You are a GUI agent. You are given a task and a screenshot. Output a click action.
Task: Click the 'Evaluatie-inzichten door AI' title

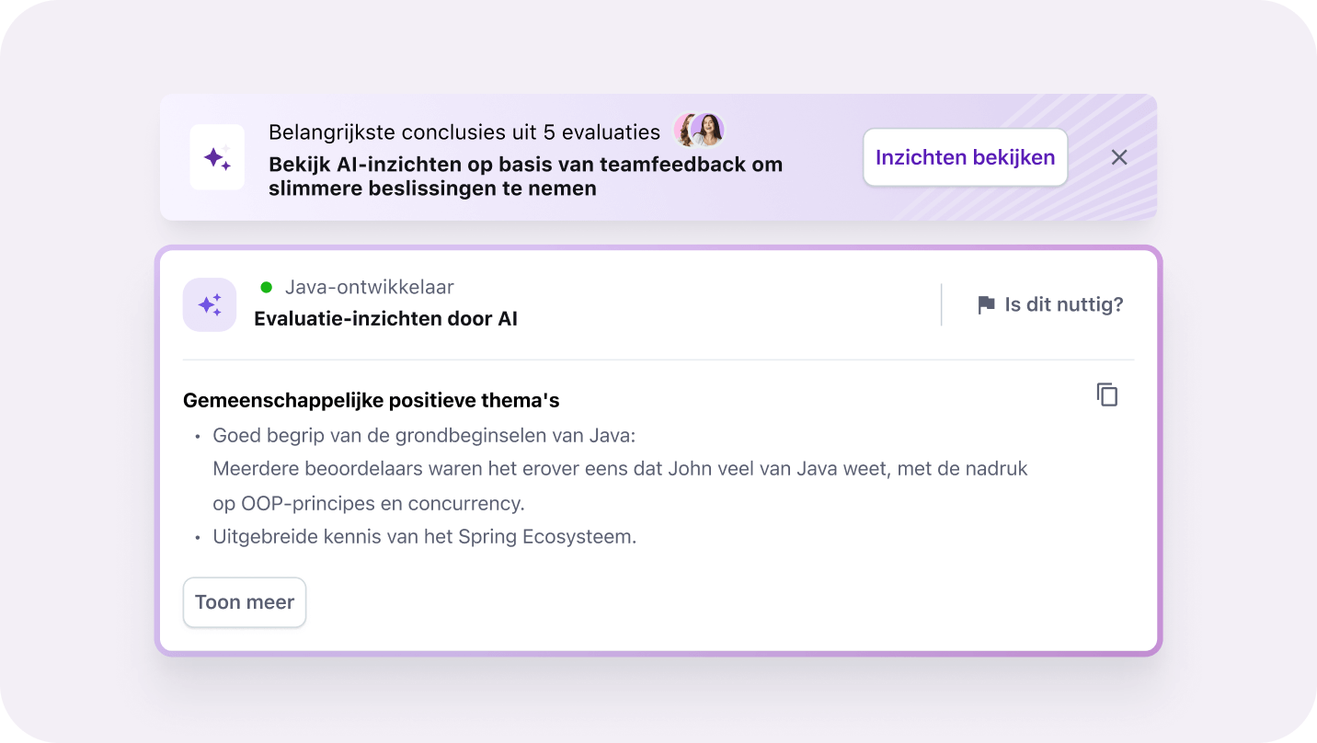tap(386, 318)
